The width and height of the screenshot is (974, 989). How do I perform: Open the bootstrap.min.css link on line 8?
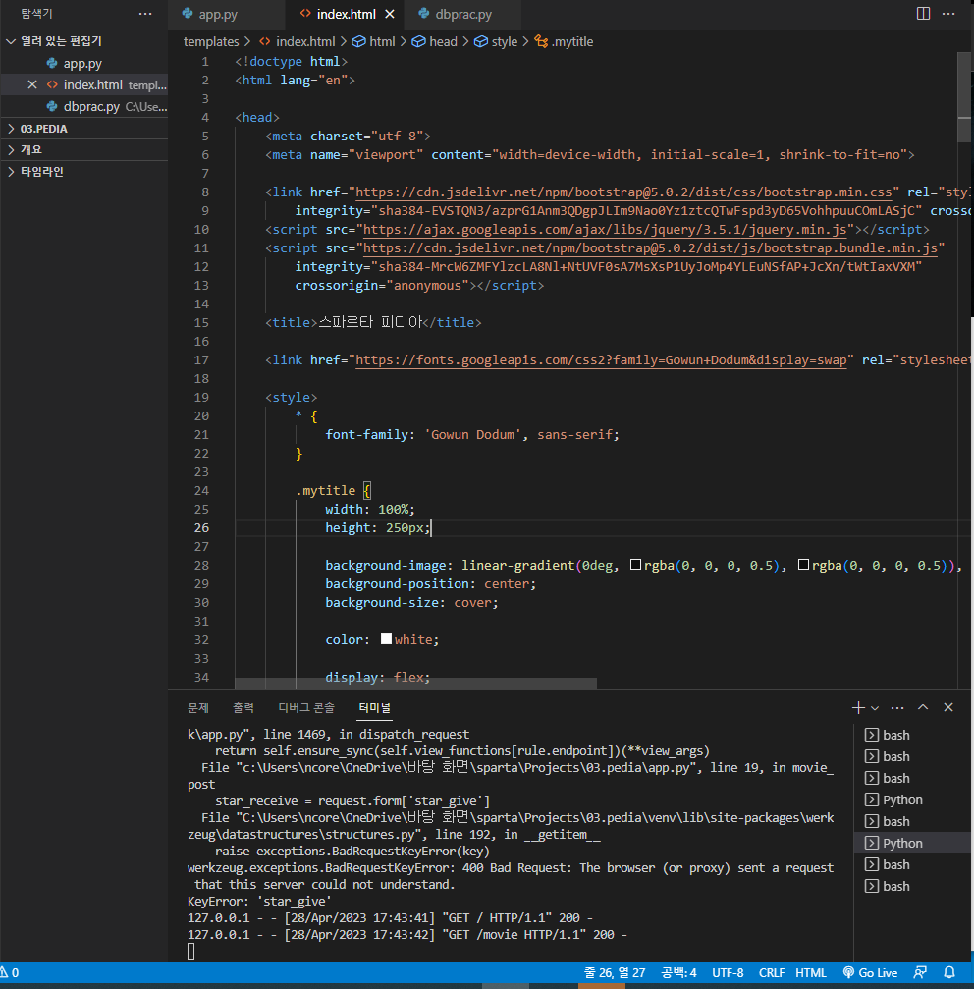point(623,192)
